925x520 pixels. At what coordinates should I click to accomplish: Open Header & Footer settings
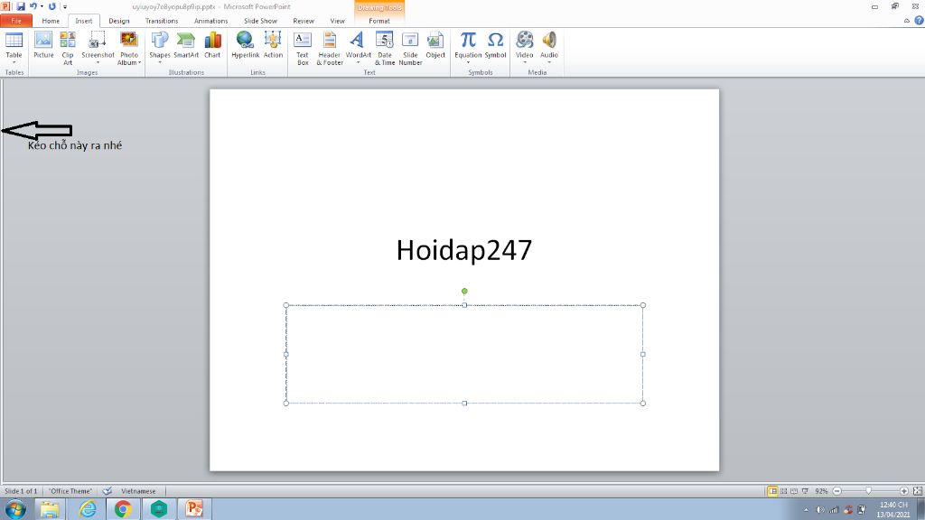coord(329,49)
